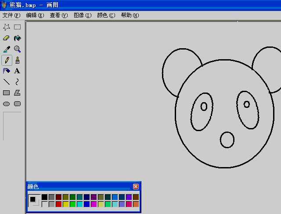This screenshot has width=281, height=214.
Task: Choose the yellow color swatch
Action: [x=65, y=204]
